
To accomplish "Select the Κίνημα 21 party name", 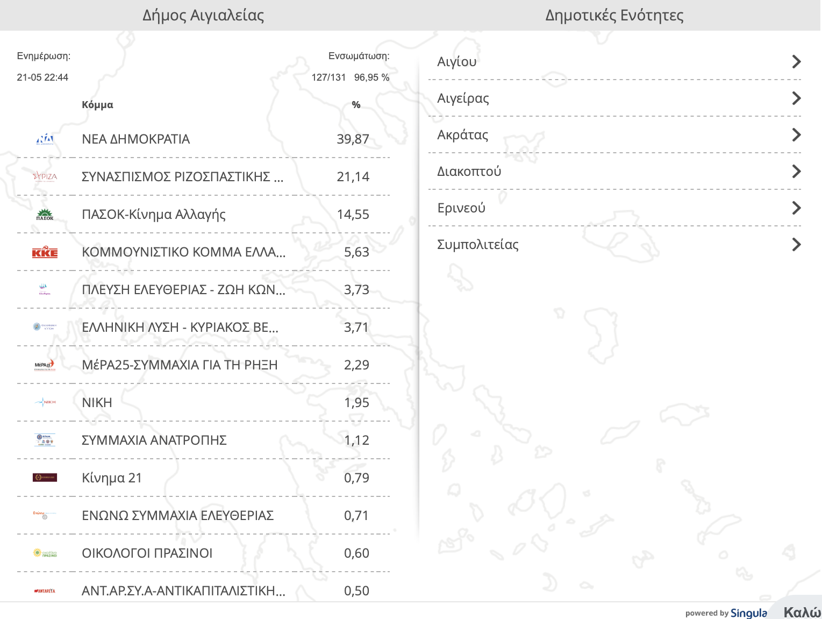I will (x=112, y=478).
